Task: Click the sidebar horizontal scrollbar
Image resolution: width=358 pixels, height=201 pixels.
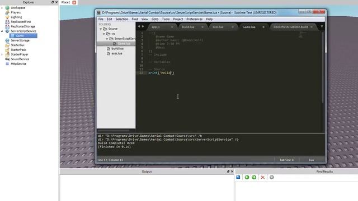Action: (x=113, y=131)
